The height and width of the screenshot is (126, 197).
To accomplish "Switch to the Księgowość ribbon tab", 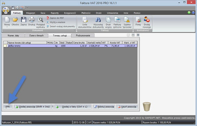I will (x=70, y=13).
